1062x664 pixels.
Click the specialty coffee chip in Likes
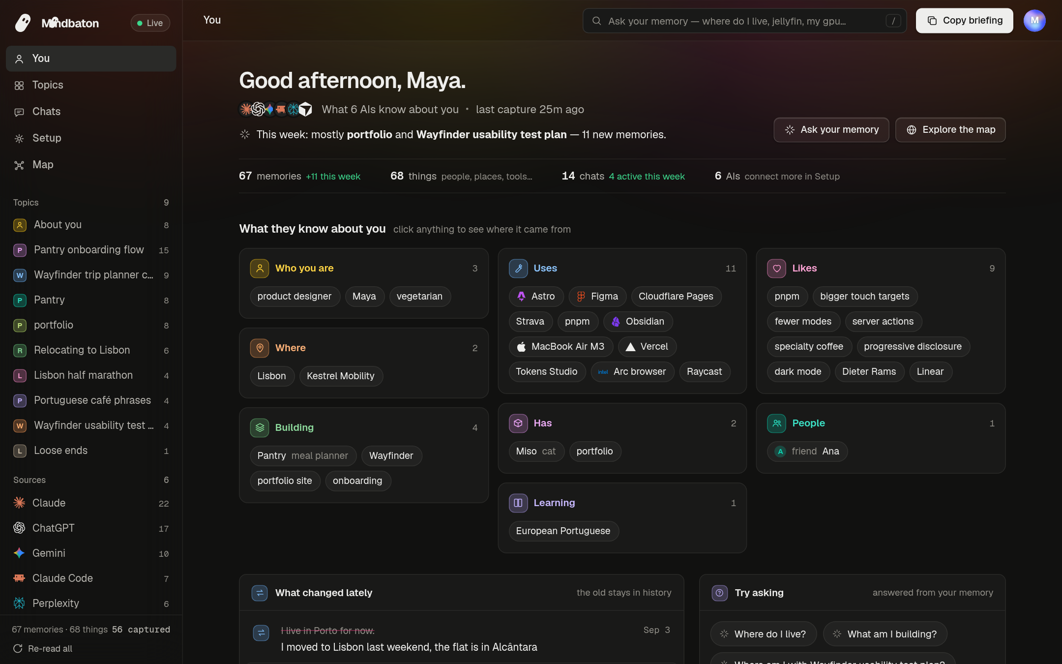pos(809,347)
